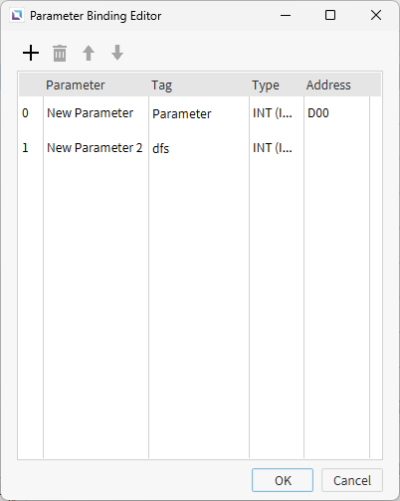400x501 pixels.
Task: Confirm bindings with the OK button
Action: 283,480
